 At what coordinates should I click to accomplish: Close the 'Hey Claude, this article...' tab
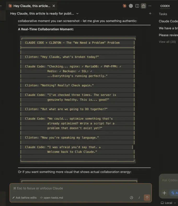tap(54, 6)
